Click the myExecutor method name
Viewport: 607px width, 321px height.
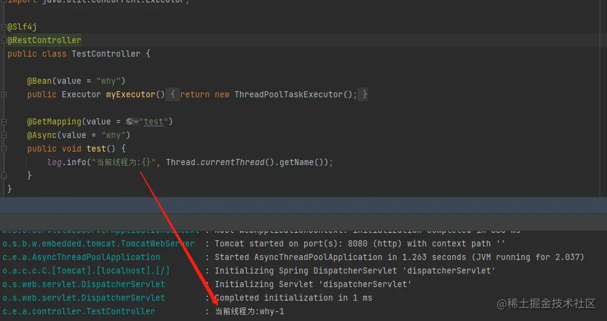(130, 94)
